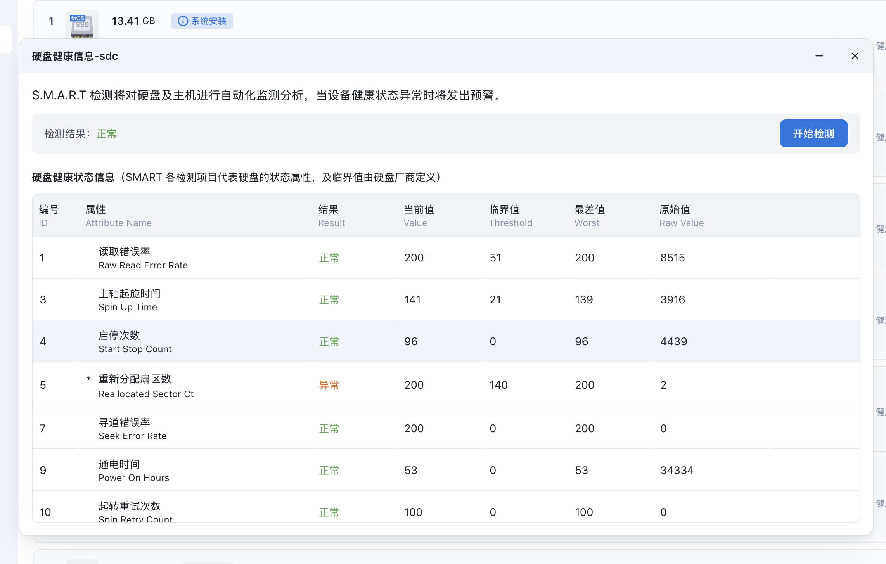The image size is (886, 564).
Task: Click the 属性 Attribute Name column header
Action: click(x=118, y=216)
